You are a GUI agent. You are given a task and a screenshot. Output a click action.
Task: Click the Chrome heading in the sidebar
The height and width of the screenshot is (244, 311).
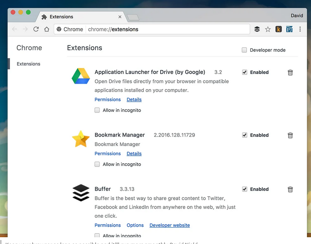point(29,48)
